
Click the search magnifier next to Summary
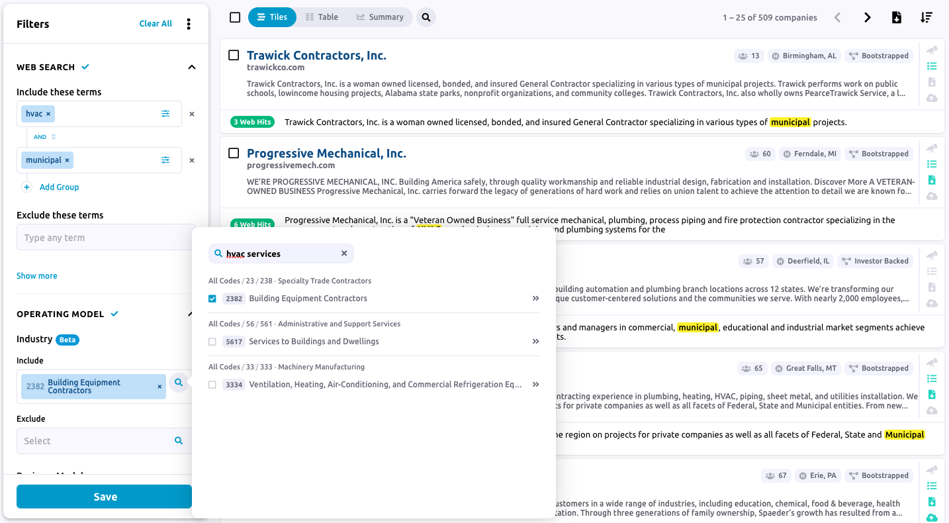tap(426, 18)
